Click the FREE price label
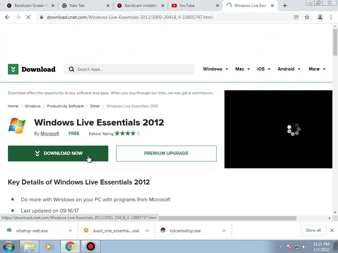The image size is (338, 253). [74, 134]
